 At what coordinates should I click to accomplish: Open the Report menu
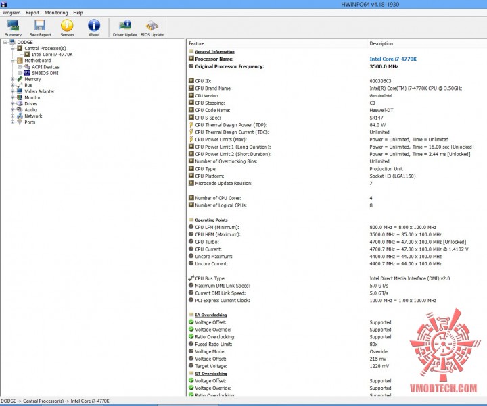32,13
